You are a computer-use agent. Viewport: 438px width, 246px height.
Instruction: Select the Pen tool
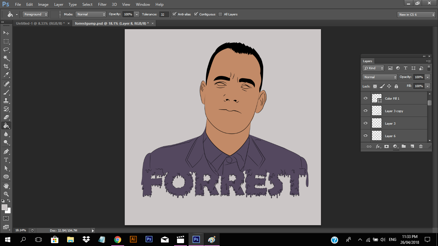click(x=6, y=152)
